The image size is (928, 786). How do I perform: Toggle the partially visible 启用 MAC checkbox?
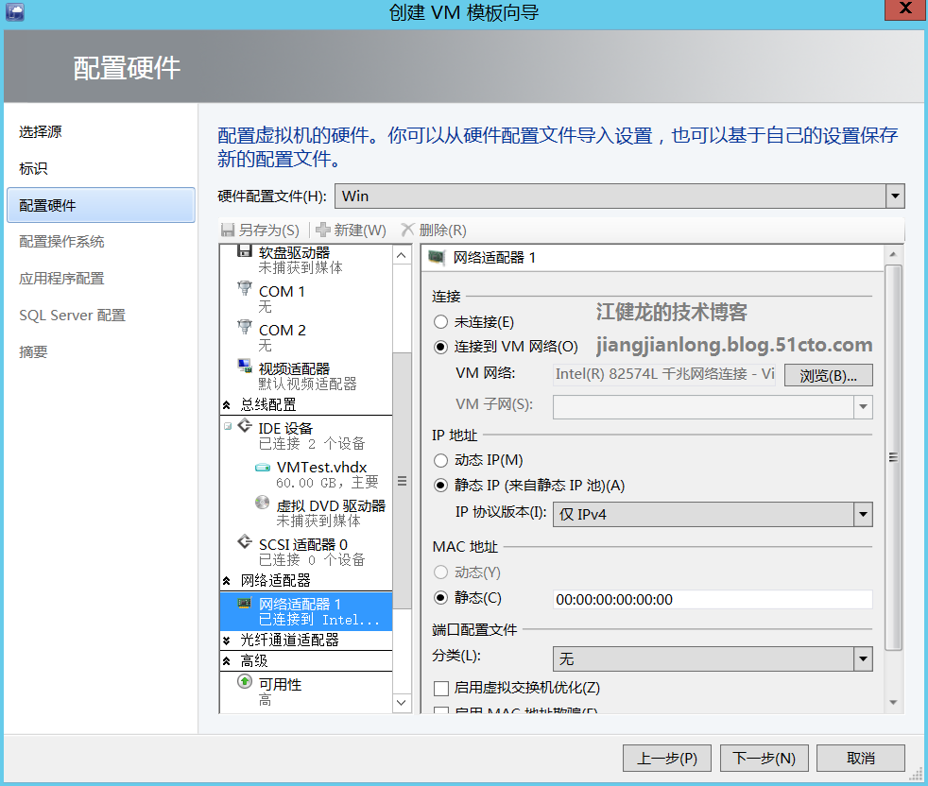click(x=441, y=710)
